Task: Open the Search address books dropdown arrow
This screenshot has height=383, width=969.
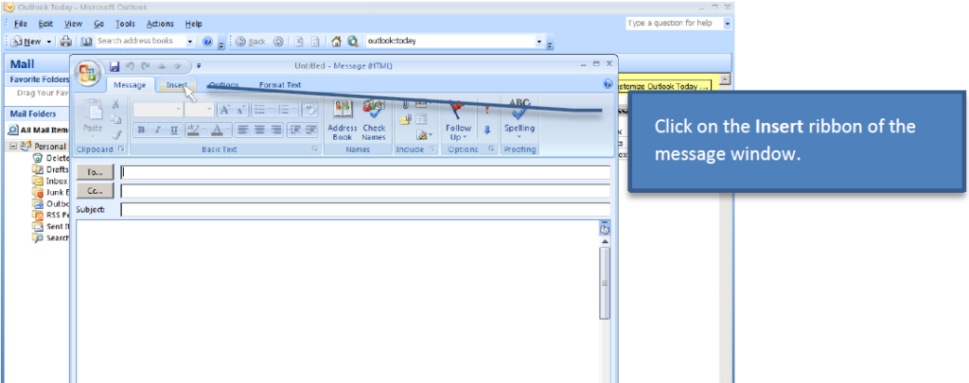Action: click(190, 42)
